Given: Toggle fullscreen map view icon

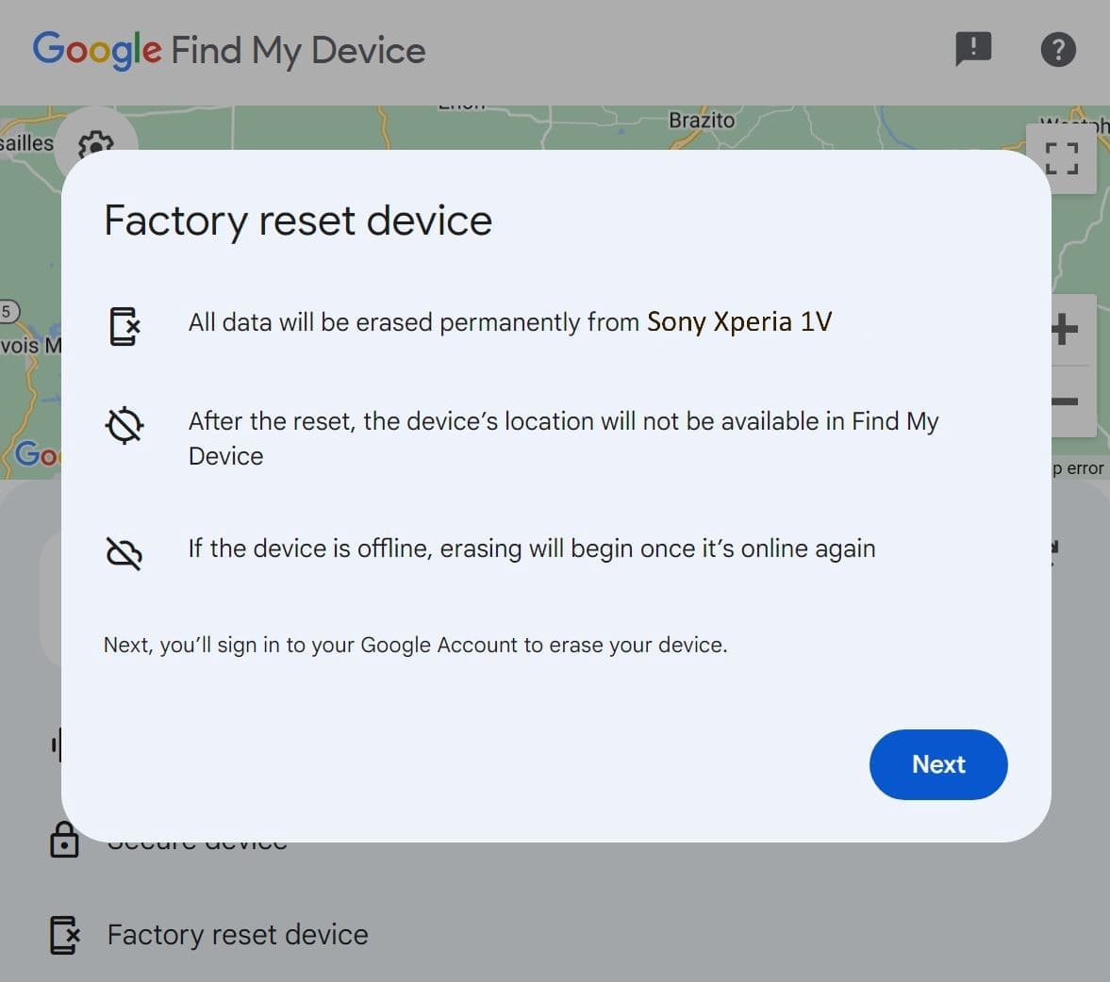Looking at the screenshot, I should (x=1061, y=158).
